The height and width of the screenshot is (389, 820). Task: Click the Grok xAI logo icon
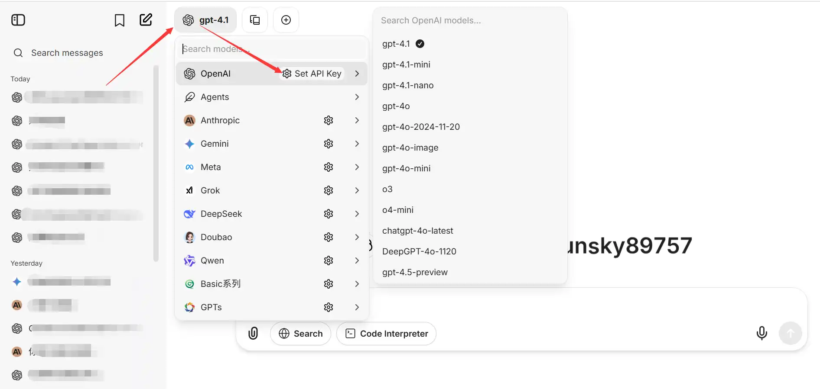(189, 190)
